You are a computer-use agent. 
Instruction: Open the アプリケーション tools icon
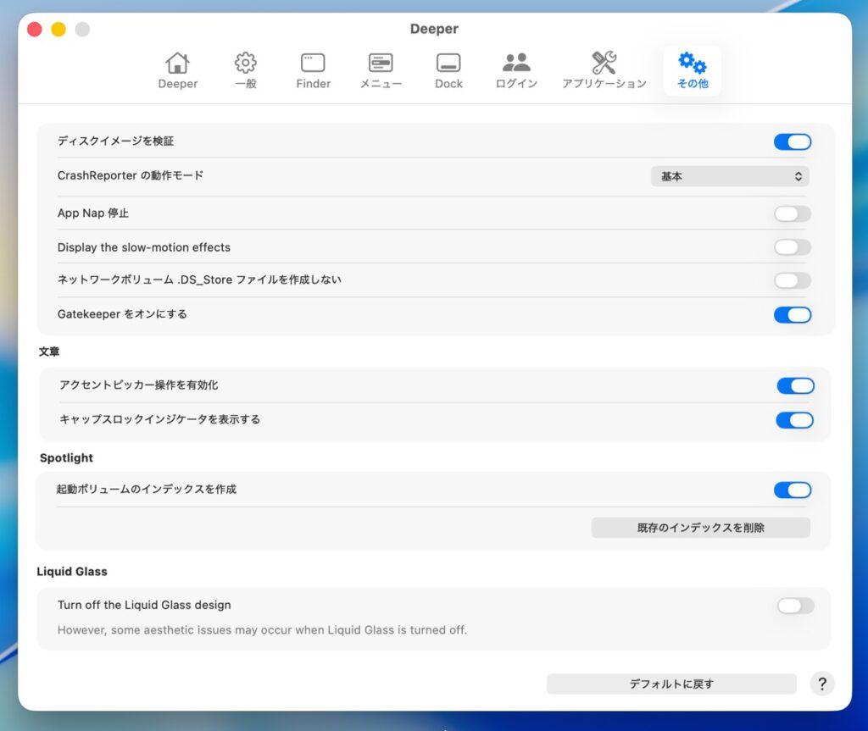coord(604,64)
